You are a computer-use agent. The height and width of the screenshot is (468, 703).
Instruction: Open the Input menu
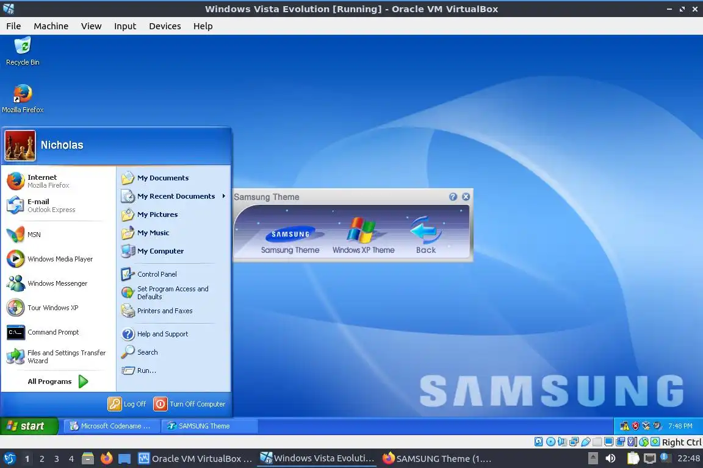coord(125,26)
